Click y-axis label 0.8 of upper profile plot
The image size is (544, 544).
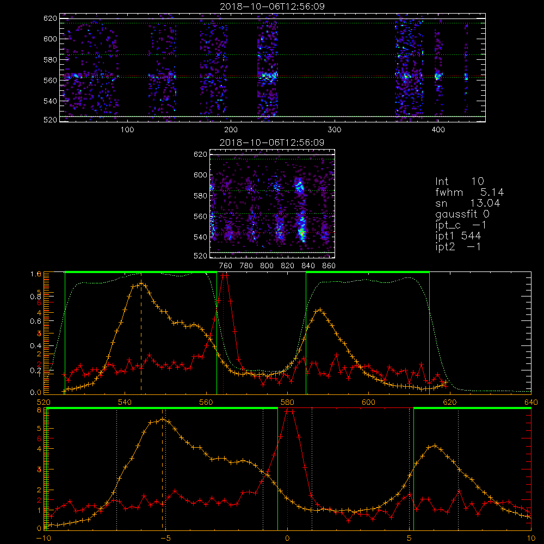point(35,296)
